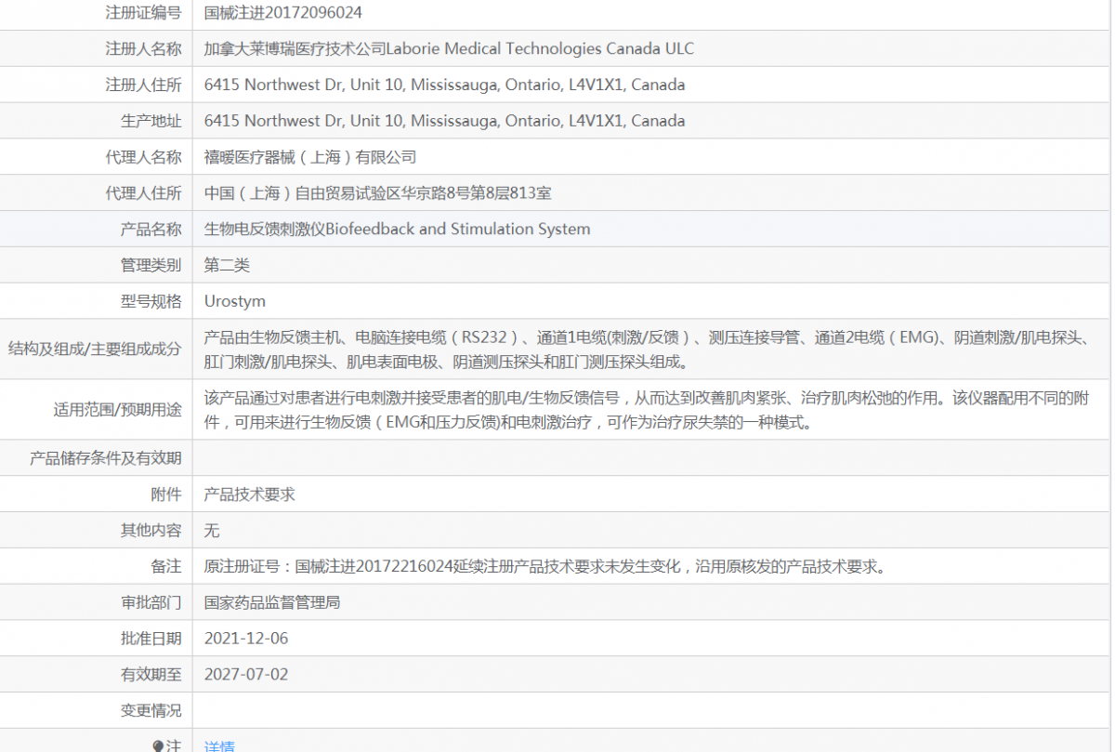Image resolution: width=1115 pixels, height=752 pixels.
Task: Click the 有效期至 label
Action: (151, 674)
